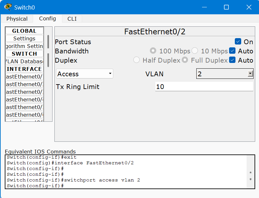Open VLAN Database in the sidebar
This screenshot has height=198, width=259.
point(24,61)
